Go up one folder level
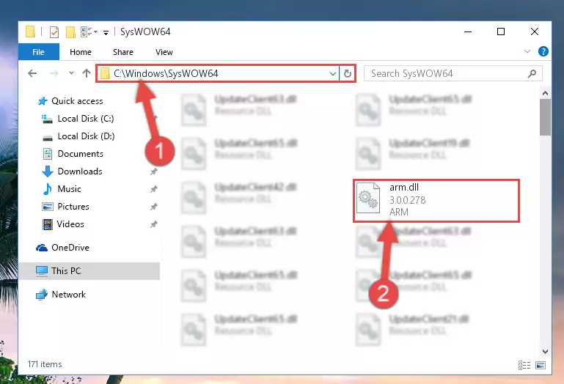 pos(87,74)
